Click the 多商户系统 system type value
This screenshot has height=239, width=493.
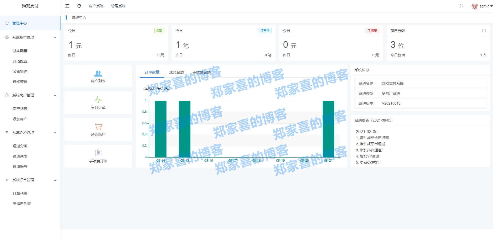tap(391, 93)
